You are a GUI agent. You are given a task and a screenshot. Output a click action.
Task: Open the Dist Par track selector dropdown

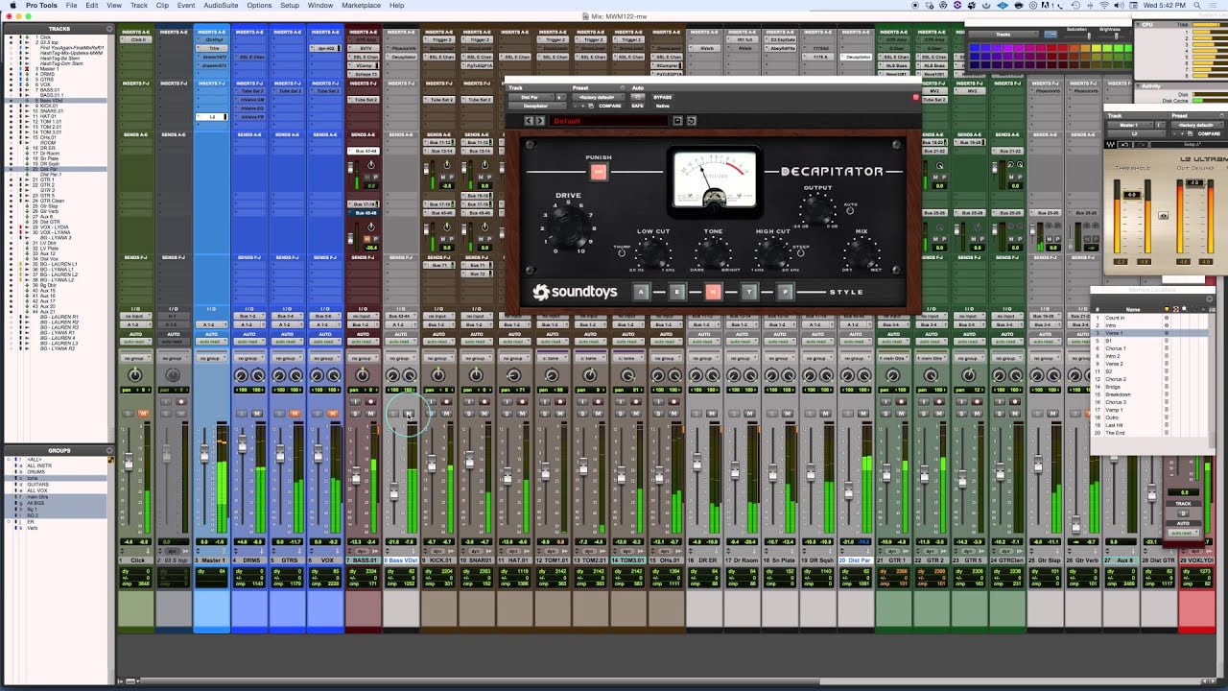point(531,97)
